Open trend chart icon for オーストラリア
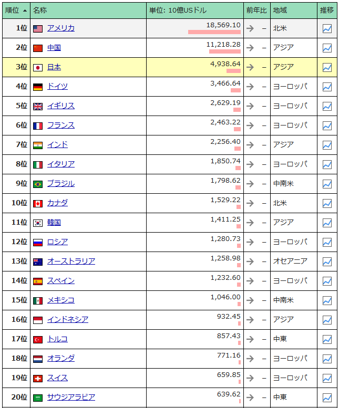The width and height of the screenshot is (339, 408). coord(327,262)
